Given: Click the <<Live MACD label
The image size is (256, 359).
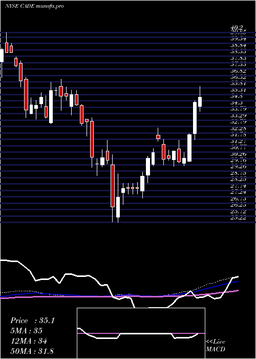Looking at the screenshot, I should pyautogui.click(x=216, y=345).
